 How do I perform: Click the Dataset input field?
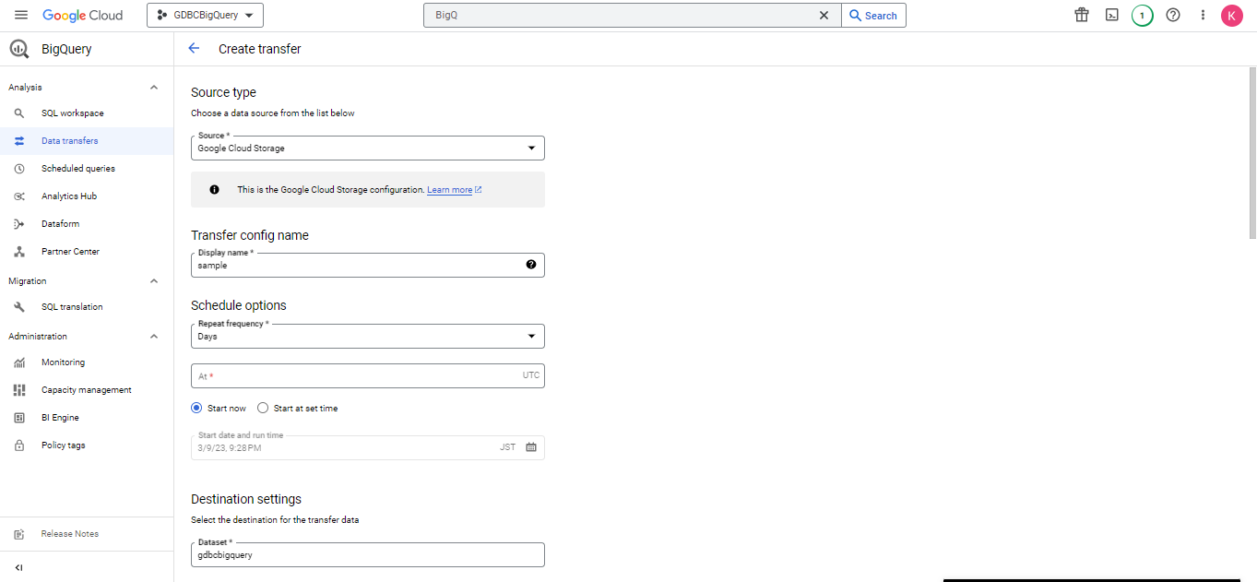click(x=367, y=555)
